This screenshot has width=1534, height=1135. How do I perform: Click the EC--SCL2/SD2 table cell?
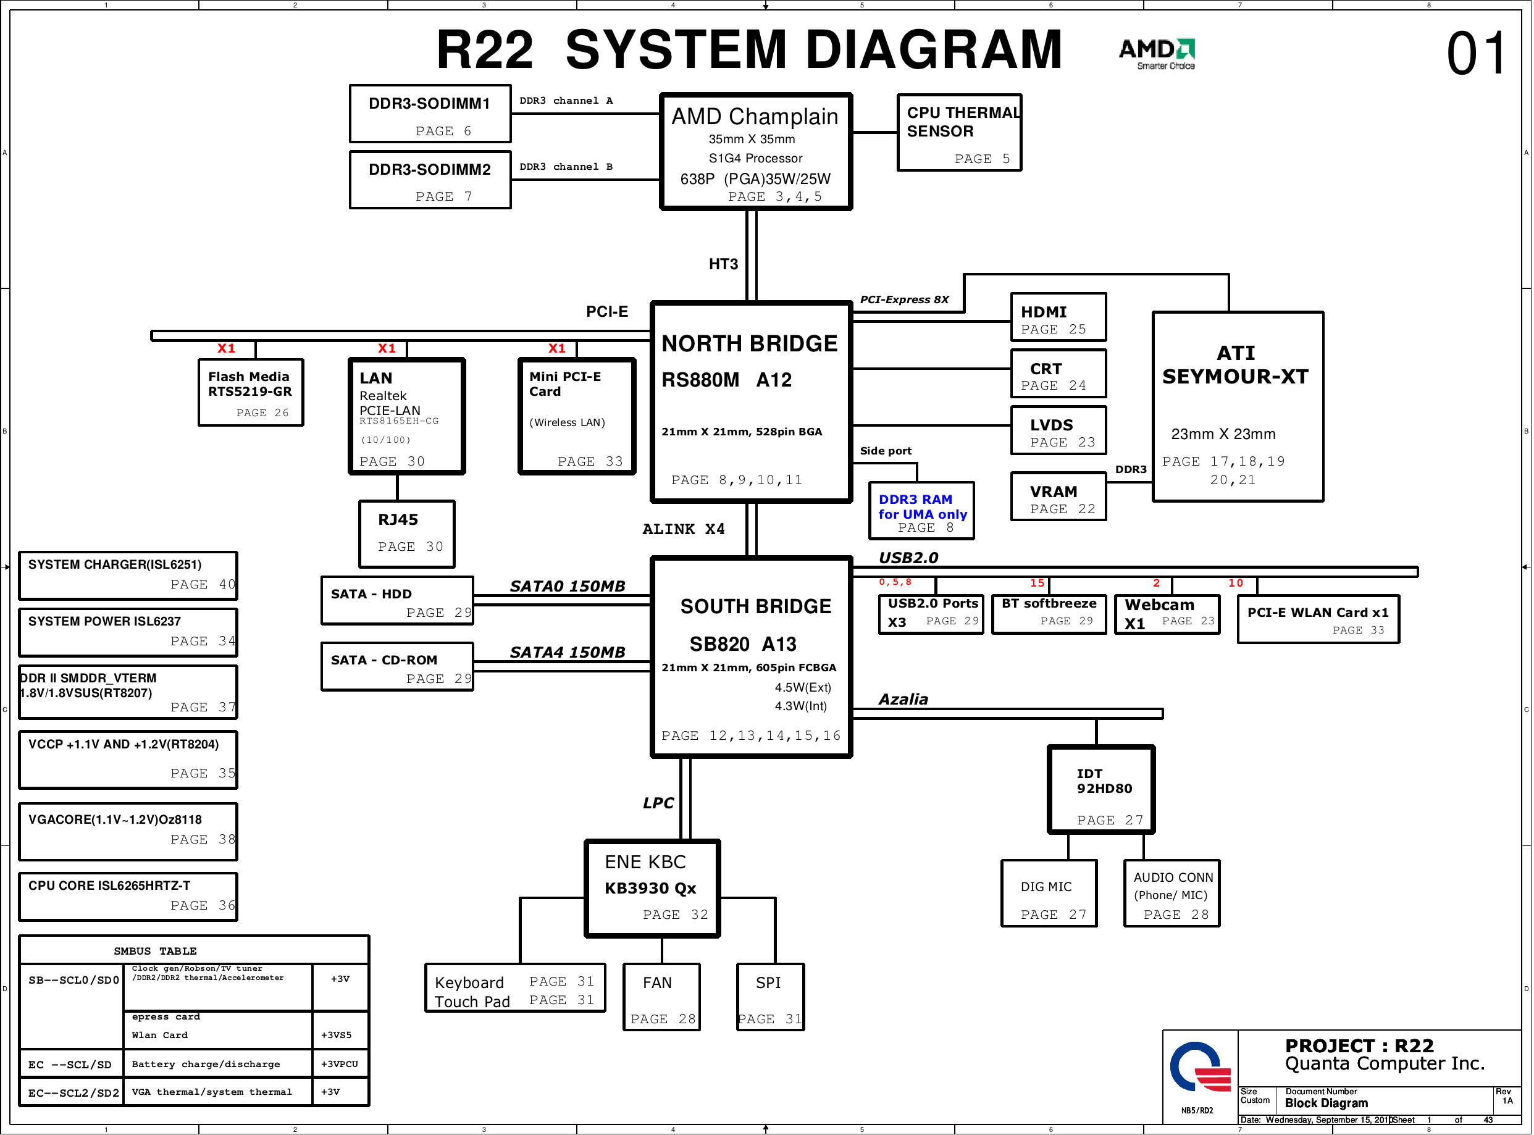pos(73,1093)
